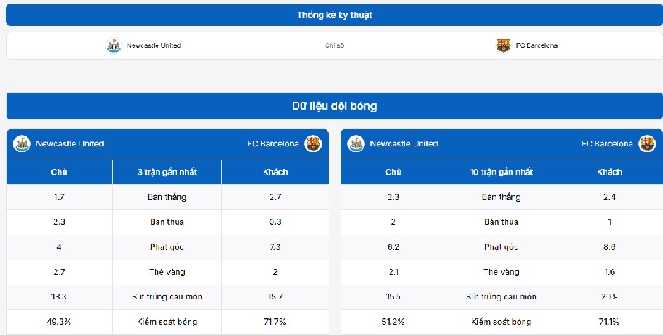Click the Chỉ số label between teams
This screenshot has height=335, width=663.
click(334, 45)
